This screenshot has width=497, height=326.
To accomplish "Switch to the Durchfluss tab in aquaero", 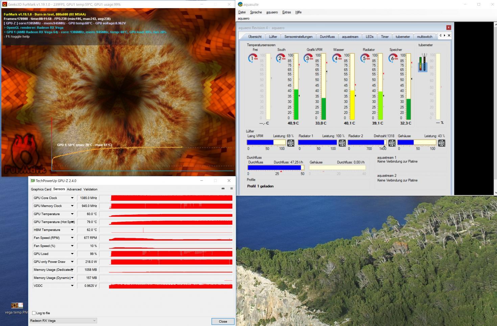I will [327, 36].
